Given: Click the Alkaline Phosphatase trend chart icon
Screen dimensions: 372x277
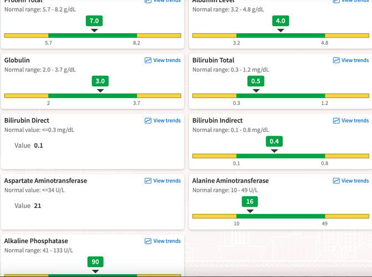Looking at the screenshot, I should pos(148,242).
